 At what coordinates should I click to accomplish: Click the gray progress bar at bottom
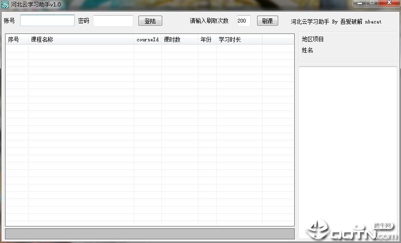pyautogui.click(x=150, y=234)
